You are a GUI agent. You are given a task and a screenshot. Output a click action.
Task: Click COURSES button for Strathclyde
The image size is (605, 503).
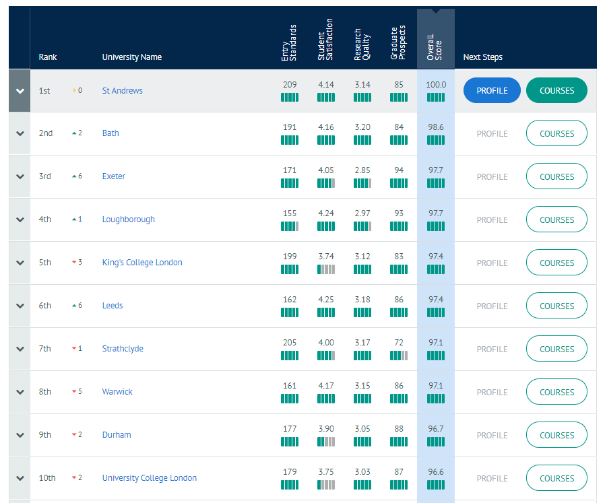556,349
